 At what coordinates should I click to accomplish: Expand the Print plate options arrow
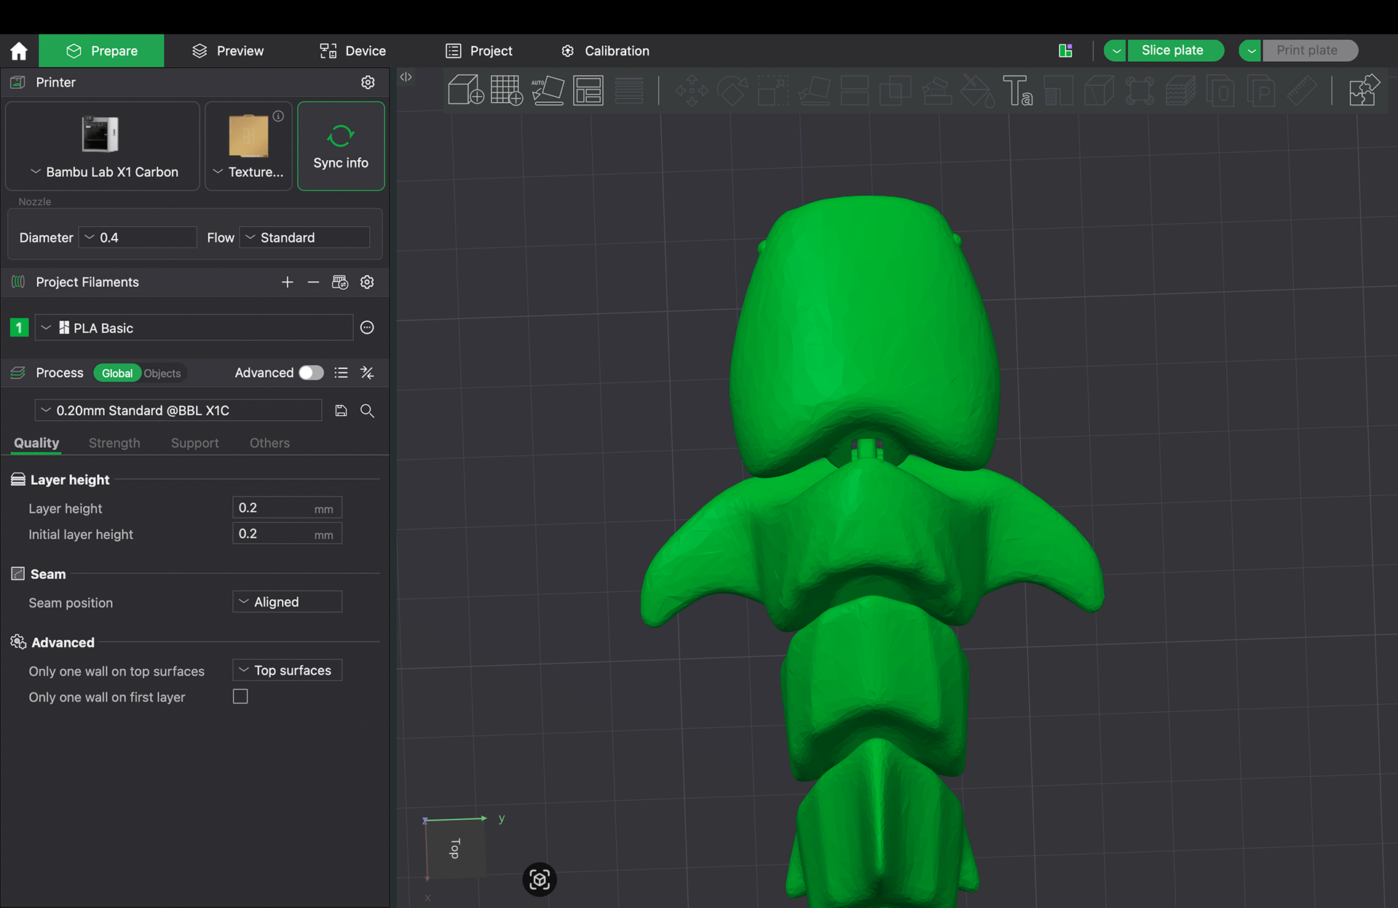[1251, 51]
